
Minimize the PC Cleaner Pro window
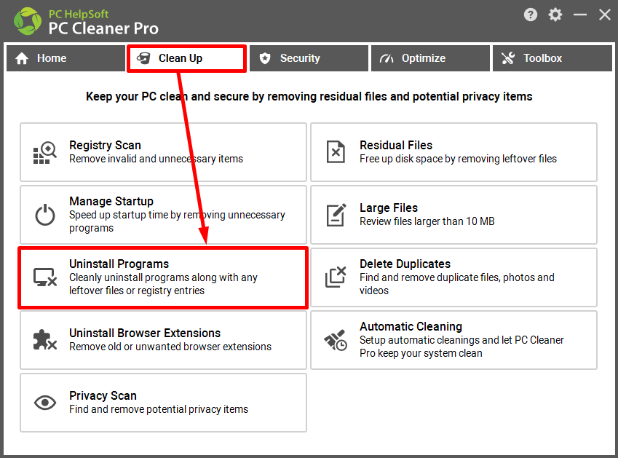pyautogui.click(x=579, y=15)
